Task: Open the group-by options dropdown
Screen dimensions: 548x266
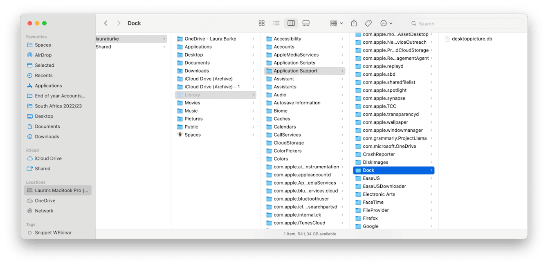Action: (337, 23)
